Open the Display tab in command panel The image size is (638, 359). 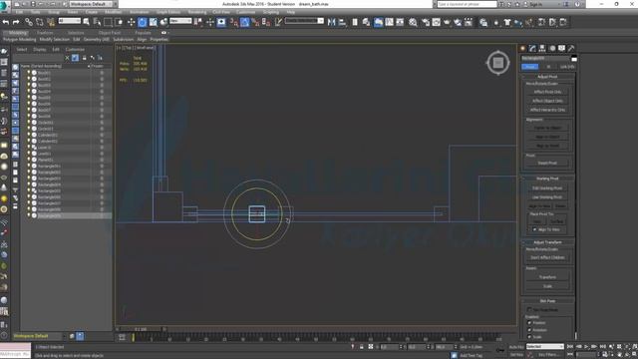561,48
